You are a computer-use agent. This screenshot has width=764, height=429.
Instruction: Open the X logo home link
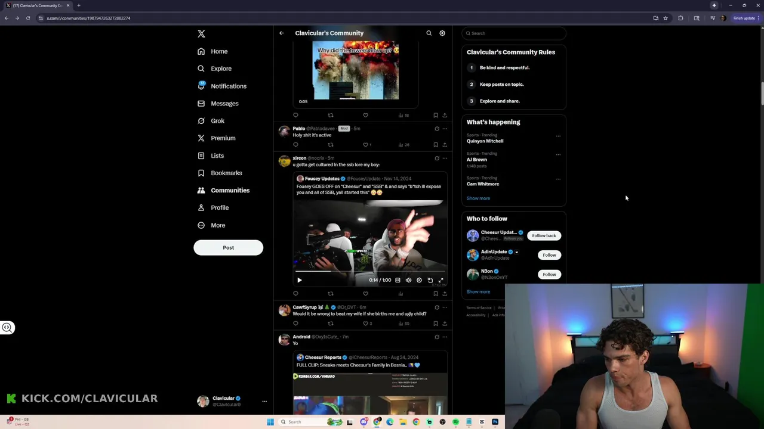(201, 34)
